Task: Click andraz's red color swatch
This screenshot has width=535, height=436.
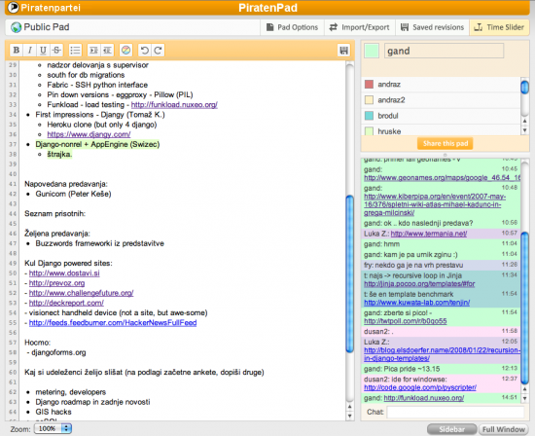Action: click(x=369, y=85)
